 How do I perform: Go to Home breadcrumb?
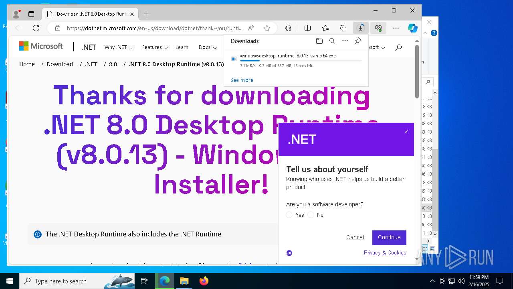pos(27,64)
